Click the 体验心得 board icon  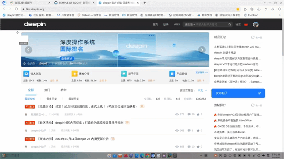(74, 74)
